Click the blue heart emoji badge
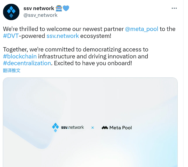 click(66, 8)
